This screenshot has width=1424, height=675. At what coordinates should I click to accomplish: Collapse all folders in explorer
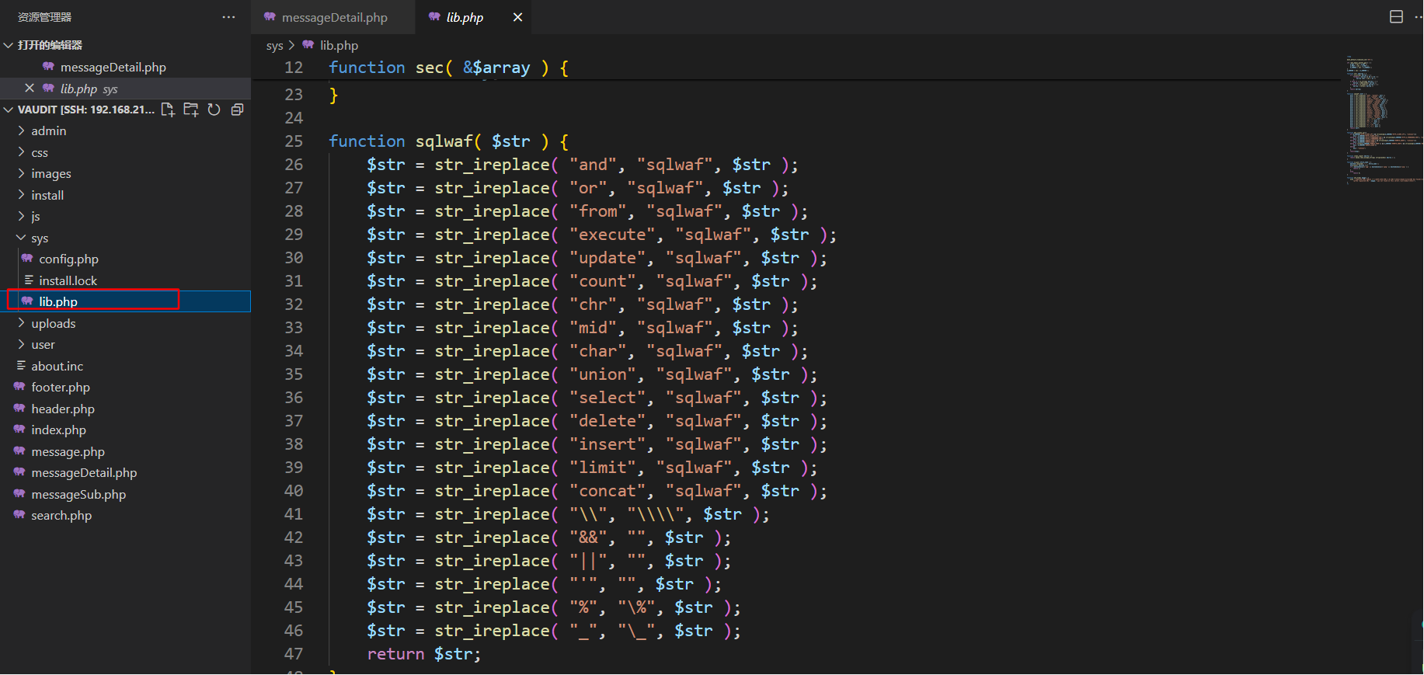[x=238, y=110]
